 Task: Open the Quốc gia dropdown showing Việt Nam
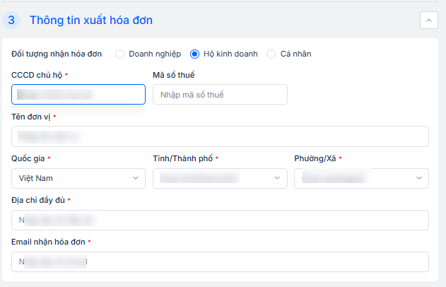click(x=78, y=178)
